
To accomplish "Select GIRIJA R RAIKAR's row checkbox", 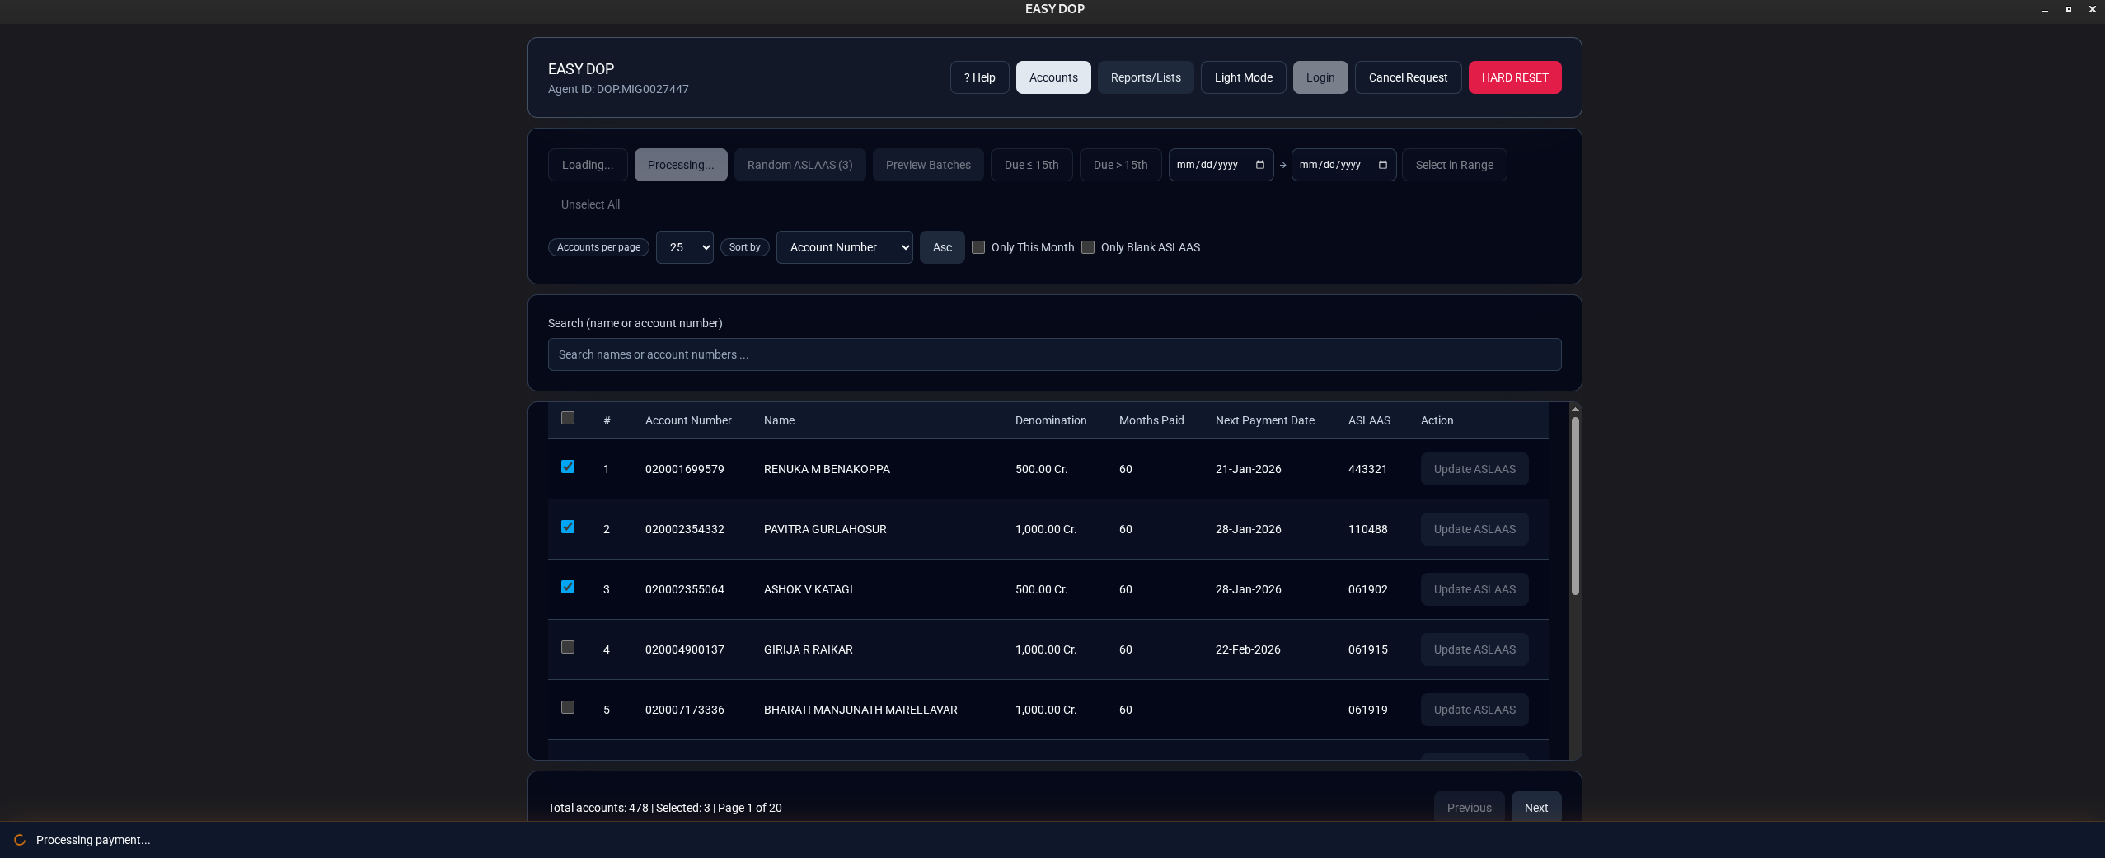I will point(568,648).
